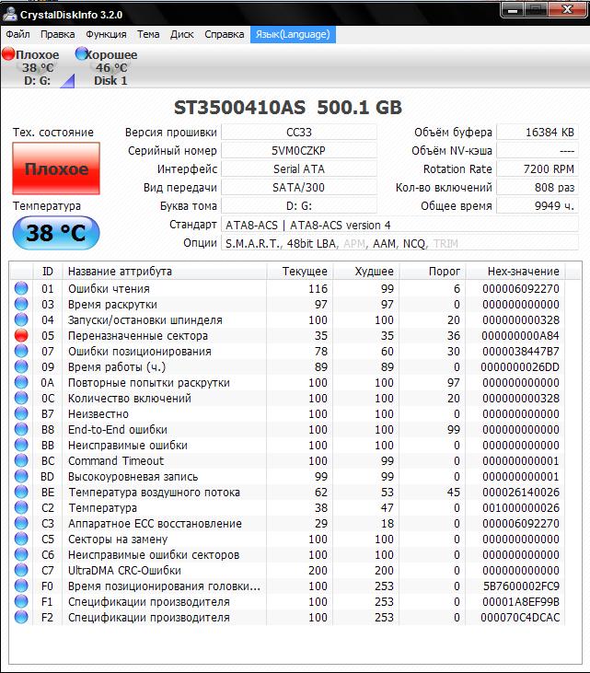Click status icon for BB Неисправимые ошибки
The width and height of the screenshot is (590, 673).
point(21,445)
